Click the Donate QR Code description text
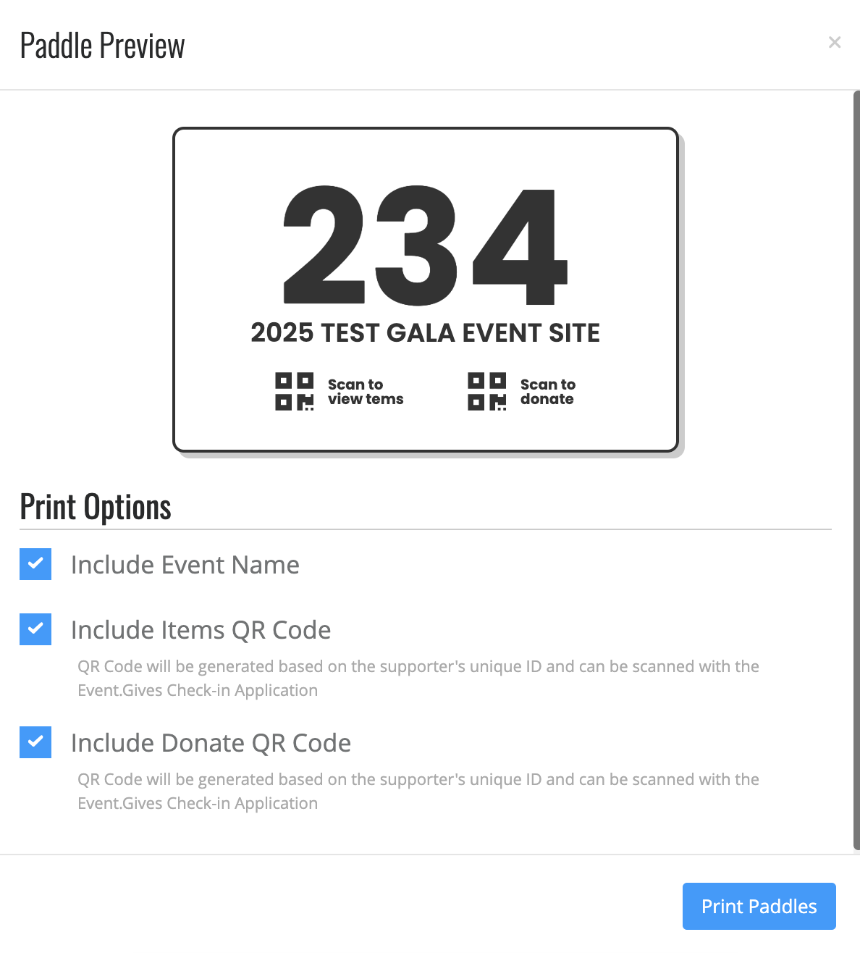This screenshot has height=953, width=860. point(418,792)
